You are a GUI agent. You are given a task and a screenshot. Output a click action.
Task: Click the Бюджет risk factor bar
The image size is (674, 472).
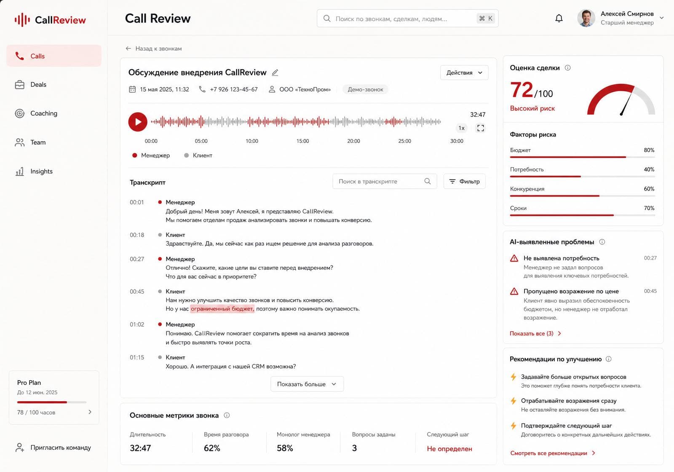coord(582,157)
